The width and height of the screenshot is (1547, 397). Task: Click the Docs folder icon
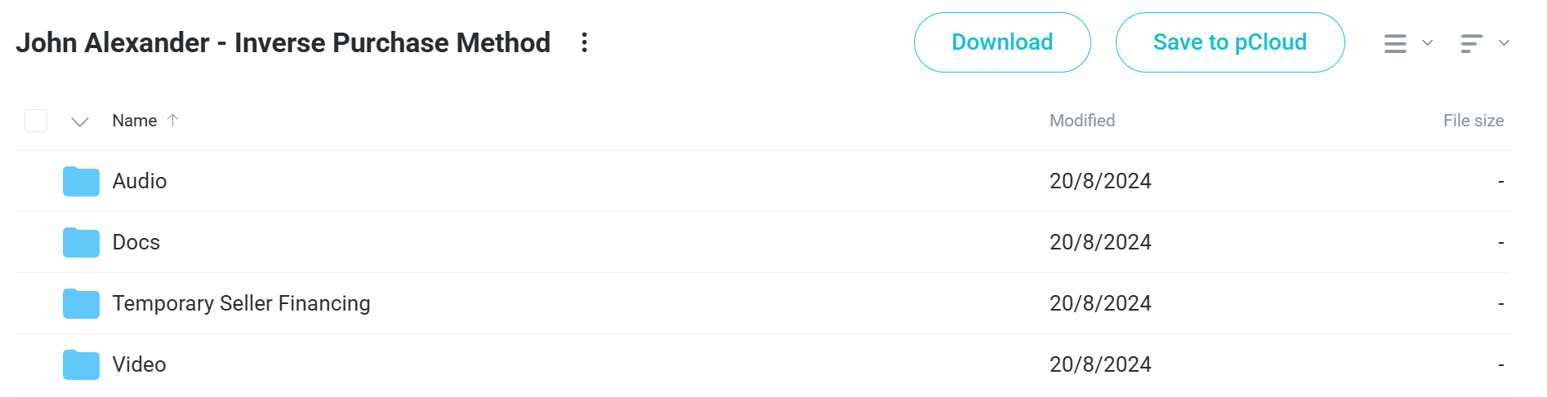point(81,242)
